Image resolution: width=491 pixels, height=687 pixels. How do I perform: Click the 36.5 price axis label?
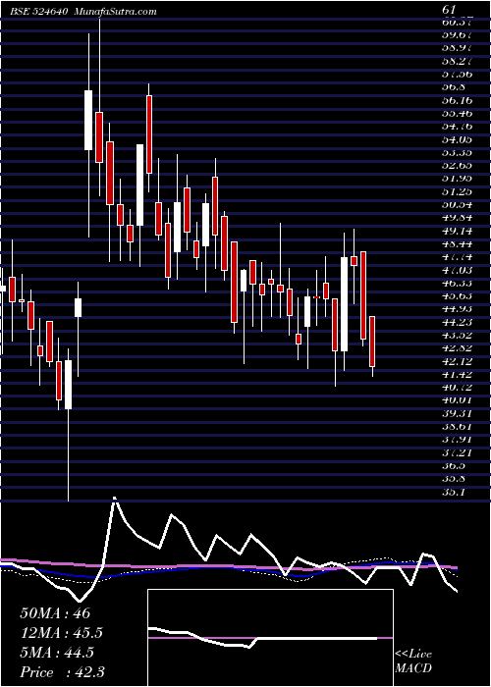coord(454,465)
